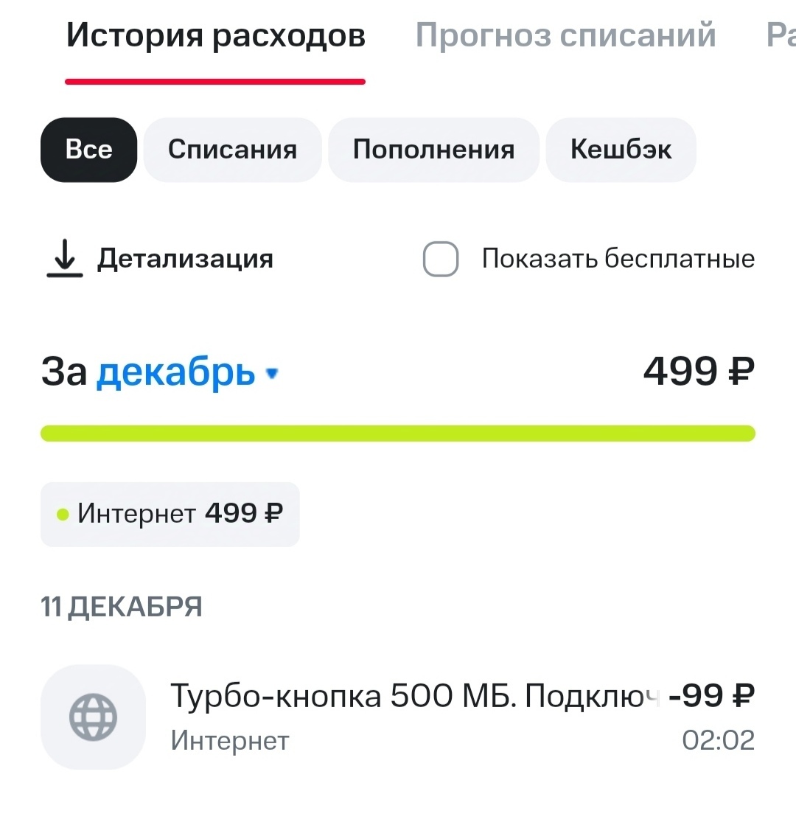Open the декабрь month dropdown
Screen dimensions: 796x825
[175, 372]
